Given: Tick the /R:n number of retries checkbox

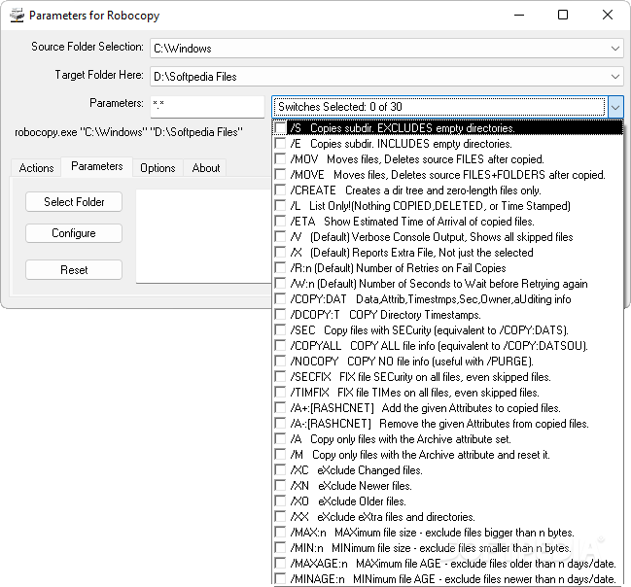Looking at the screenshot, I should pyautogui.click(x=280, y=268).
